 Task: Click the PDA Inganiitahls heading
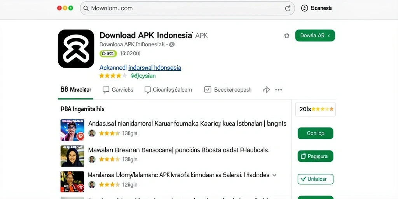pos(82,109)
